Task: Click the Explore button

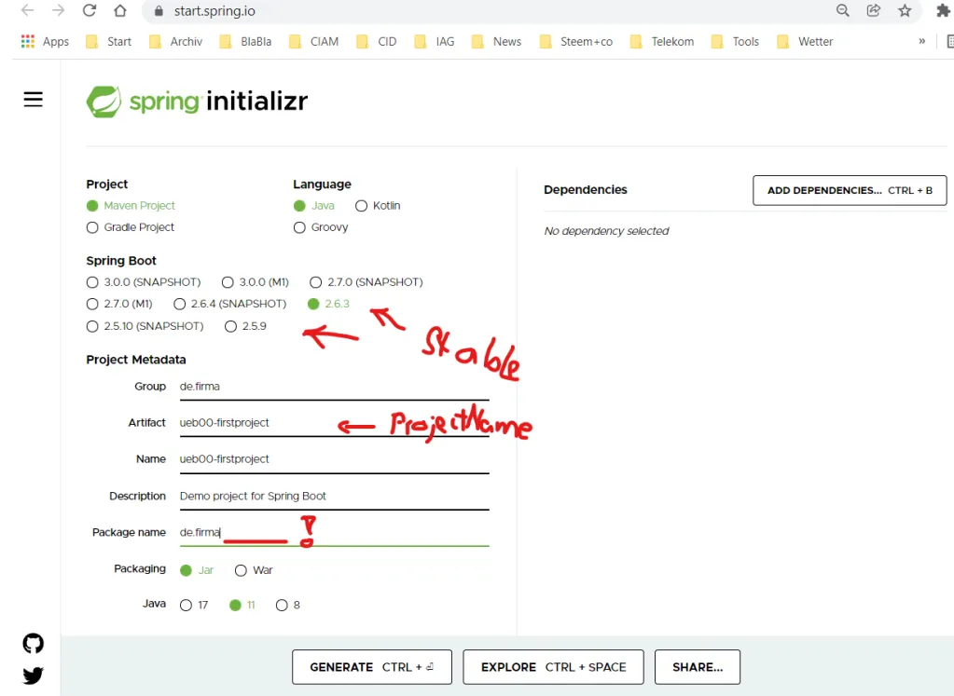Action: (553, 667)
